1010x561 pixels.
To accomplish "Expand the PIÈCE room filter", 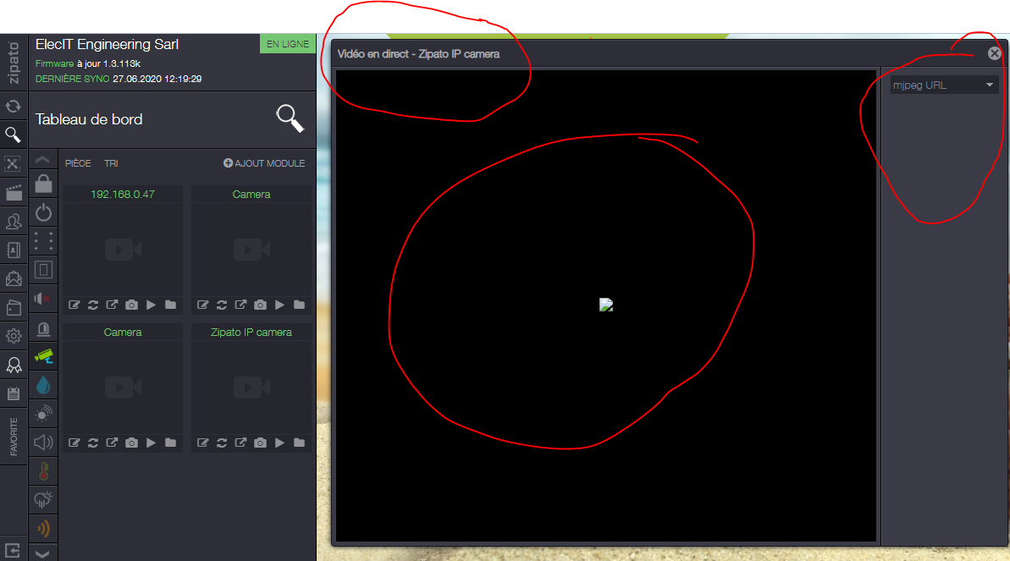I will coord(78,163).
